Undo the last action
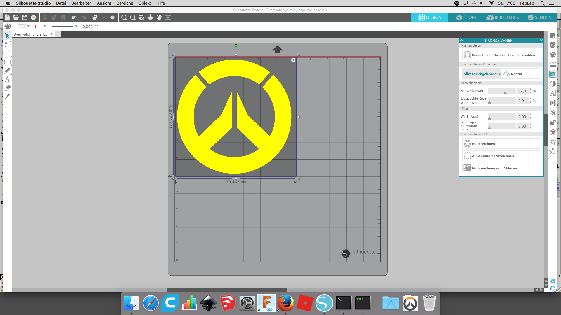The width and height of the screenshot is (561, 315). click(x=74, y=17)
